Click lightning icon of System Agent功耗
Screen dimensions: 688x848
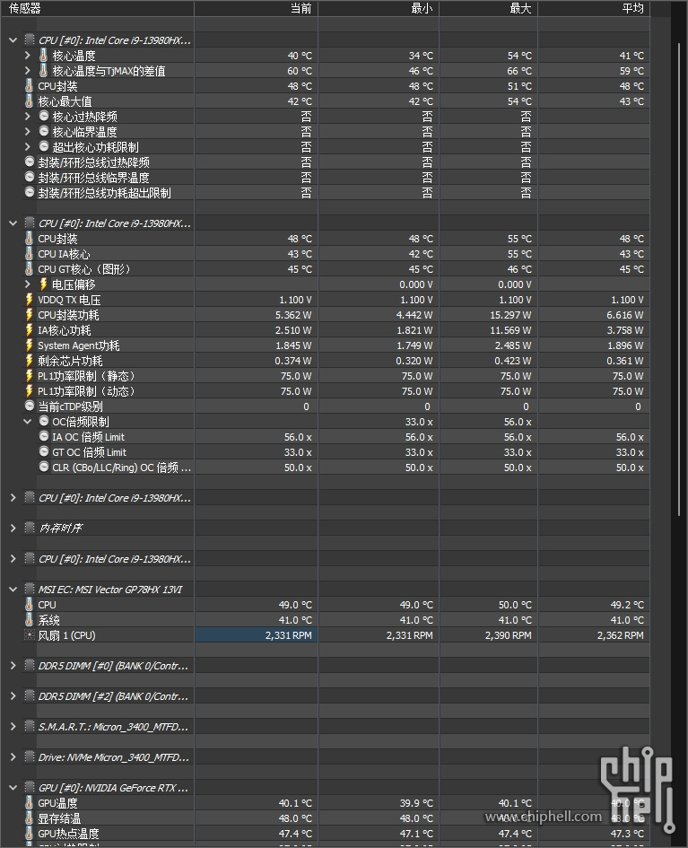pos(30,345)
